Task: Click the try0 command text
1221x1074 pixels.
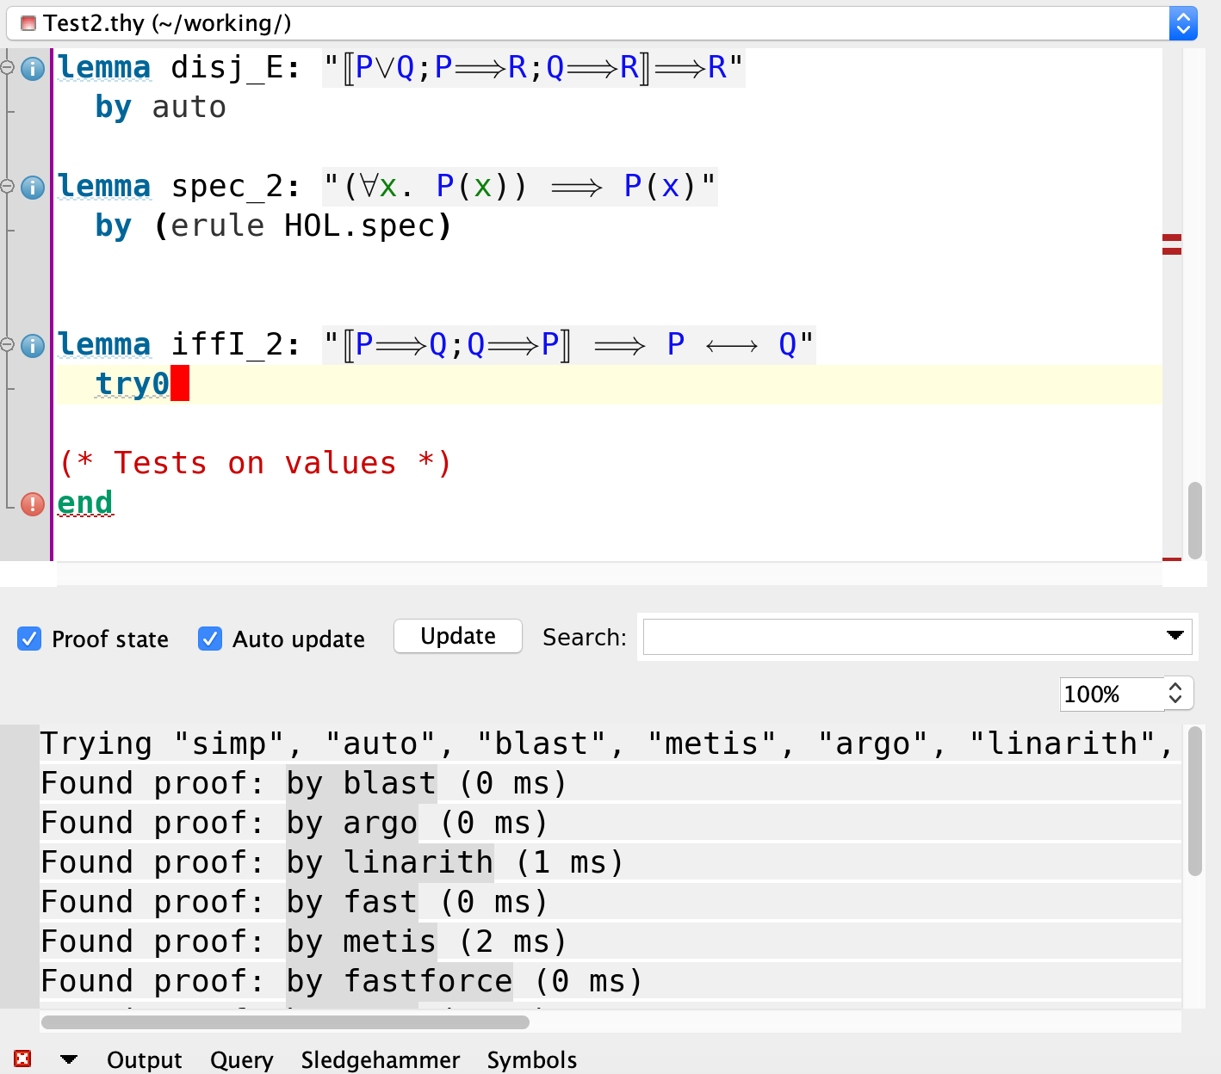Action: point(133,384)
